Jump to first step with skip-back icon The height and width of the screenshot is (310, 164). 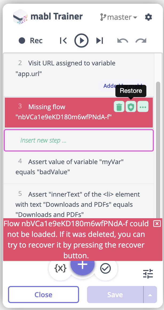click(x=63, y=41)
